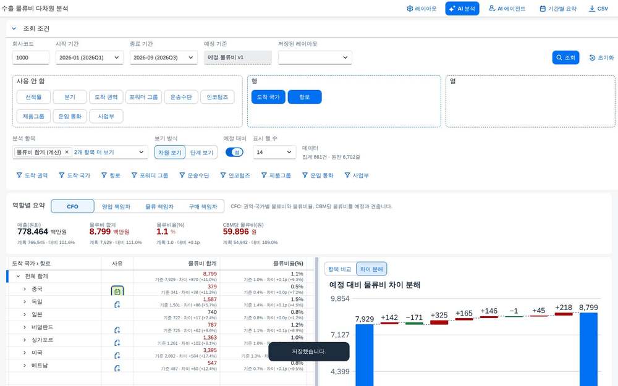Switch to the 구매 책임자 tab
The height and width of the screenshot is (386, 618).
click(203, 206)
